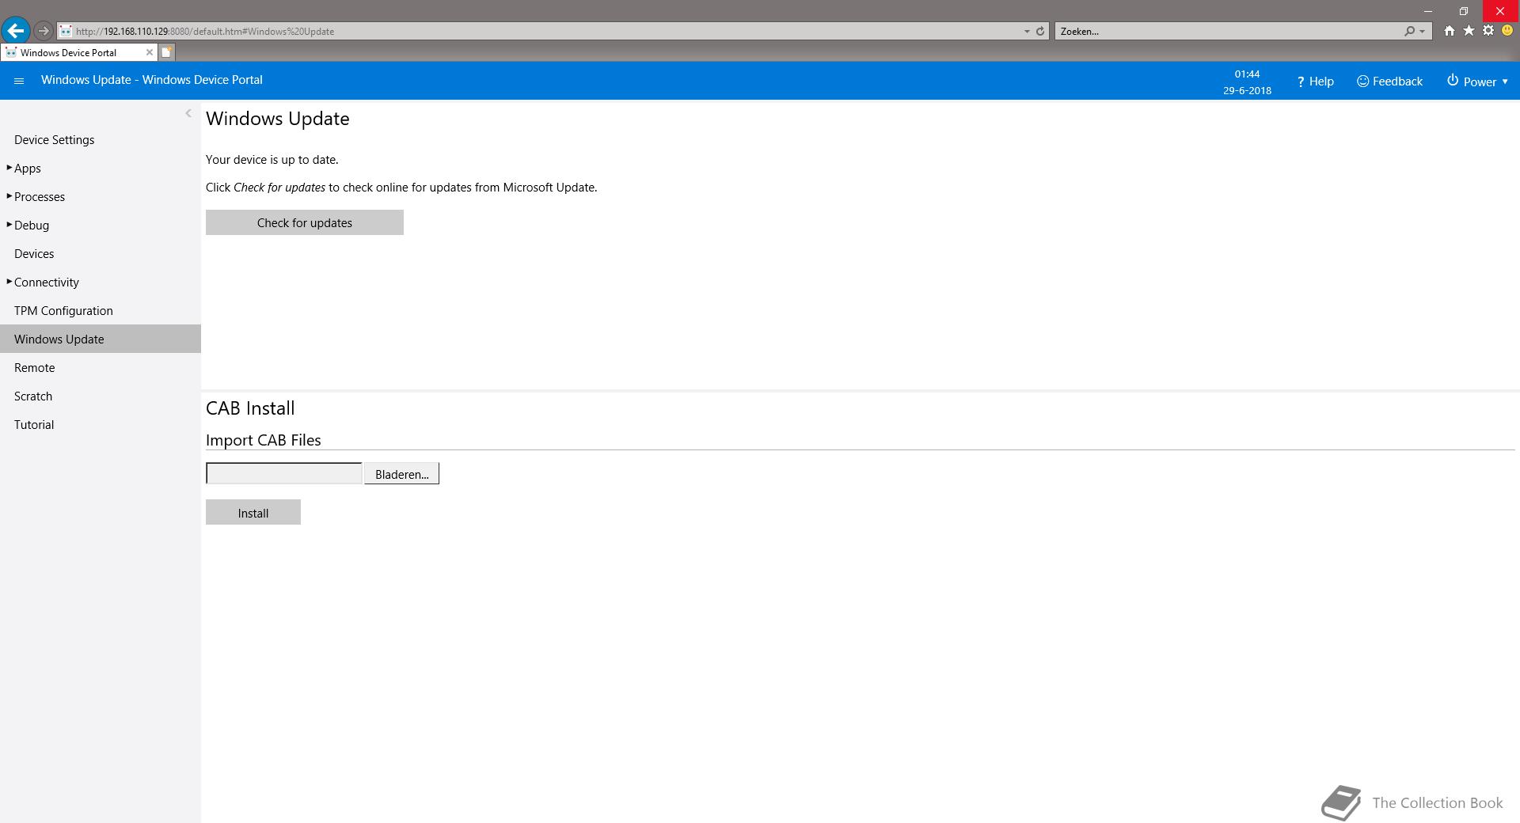Open the Power dropdown menu
The width and height of the screenshot is (1520, 823).
(x=1477, y=82)
